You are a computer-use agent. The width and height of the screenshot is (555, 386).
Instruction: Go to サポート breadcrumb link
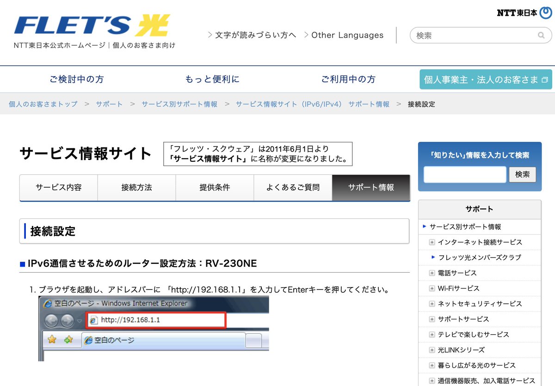click(110, 104)
